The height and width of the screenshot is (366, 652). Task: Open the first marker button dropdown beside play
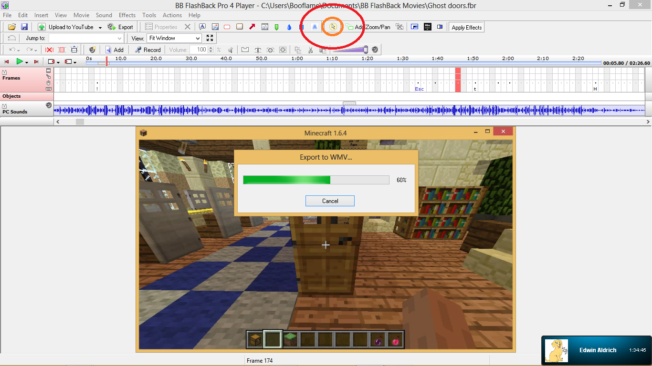[x=58, y=62]
